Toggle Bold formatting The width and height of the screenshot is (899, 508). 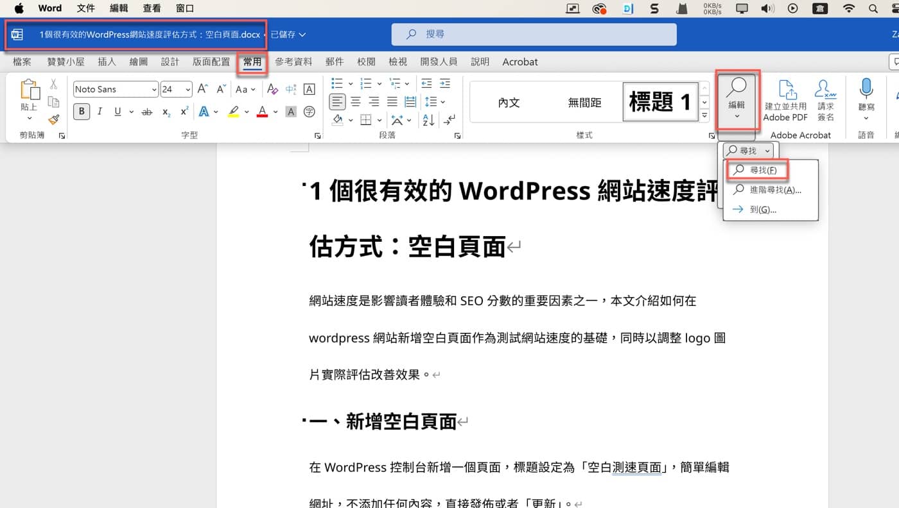[x=82, y=112]
